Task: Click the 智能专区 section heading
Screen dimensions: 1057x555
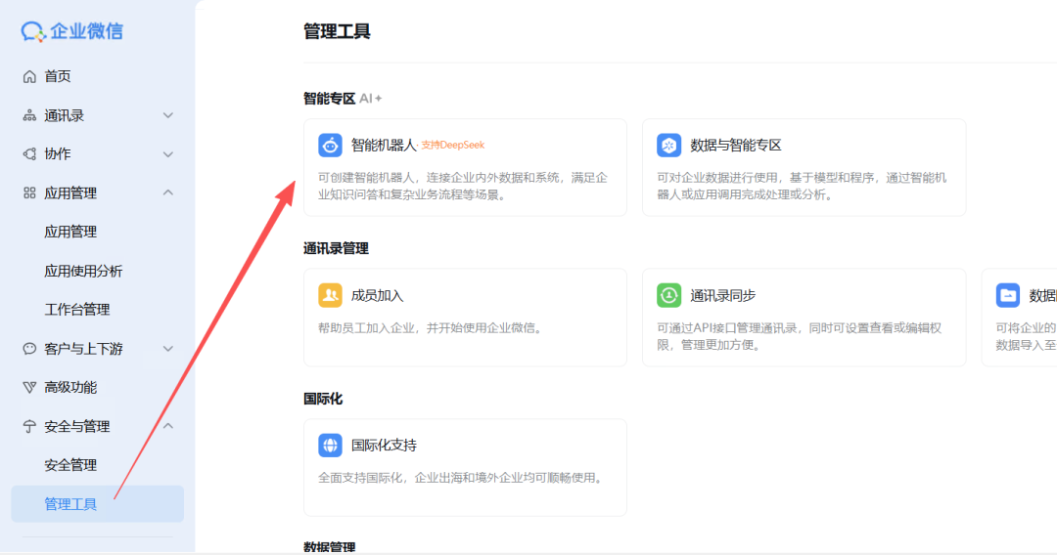Action: pyautogui.click(x=329, y=99)
